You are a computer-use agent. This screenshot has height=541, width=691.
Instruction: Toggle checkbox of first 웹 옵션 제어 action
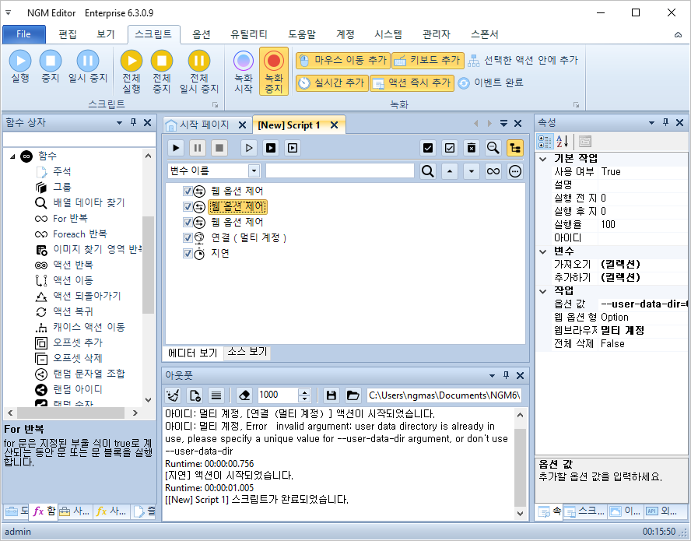point(188,191)
